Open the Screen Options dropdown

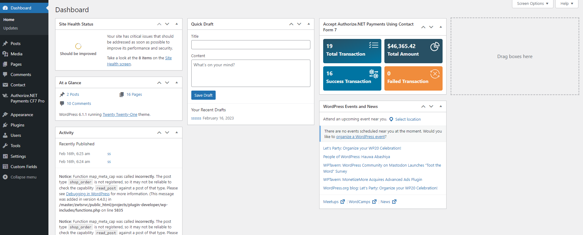click(532, 4)
